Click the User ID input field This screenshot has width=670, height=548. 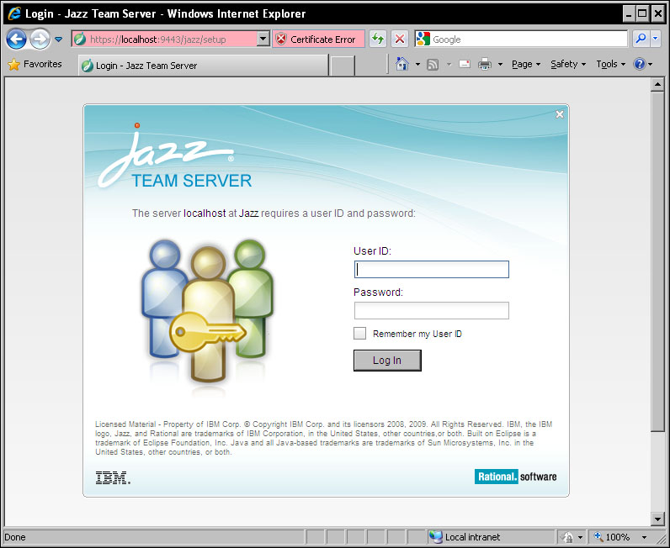[432, 269]
